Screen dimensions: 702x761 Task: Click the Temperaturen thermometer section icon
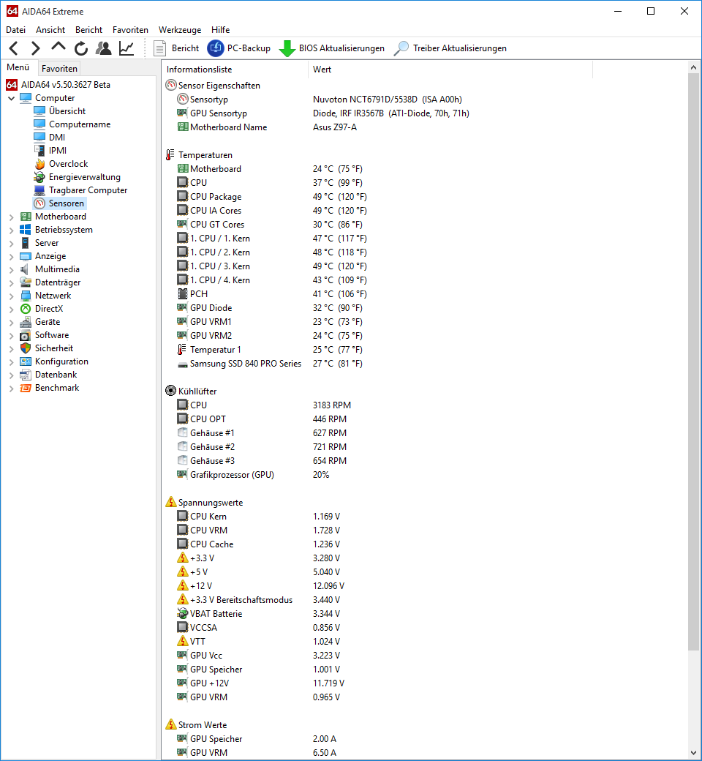pyautogui.click(x=171, y=155)
